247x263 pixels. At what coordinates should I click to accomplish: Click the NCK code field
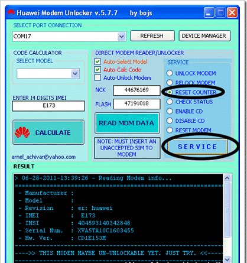coord(136,90)
